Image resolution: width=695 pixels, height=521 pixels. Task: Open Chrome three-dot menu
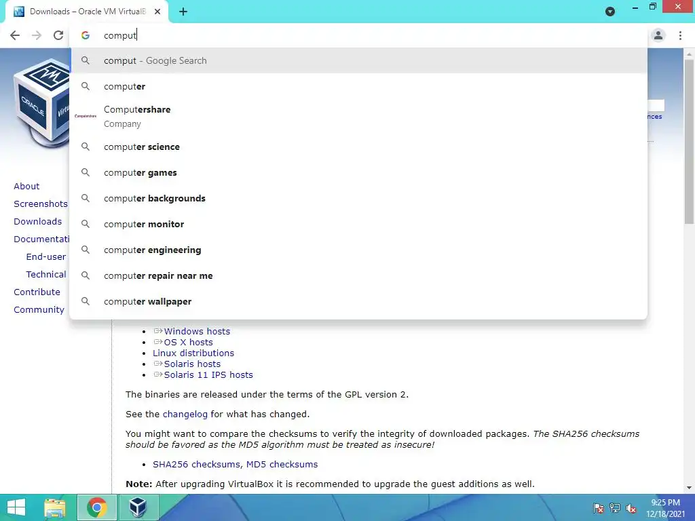(680, 35)
